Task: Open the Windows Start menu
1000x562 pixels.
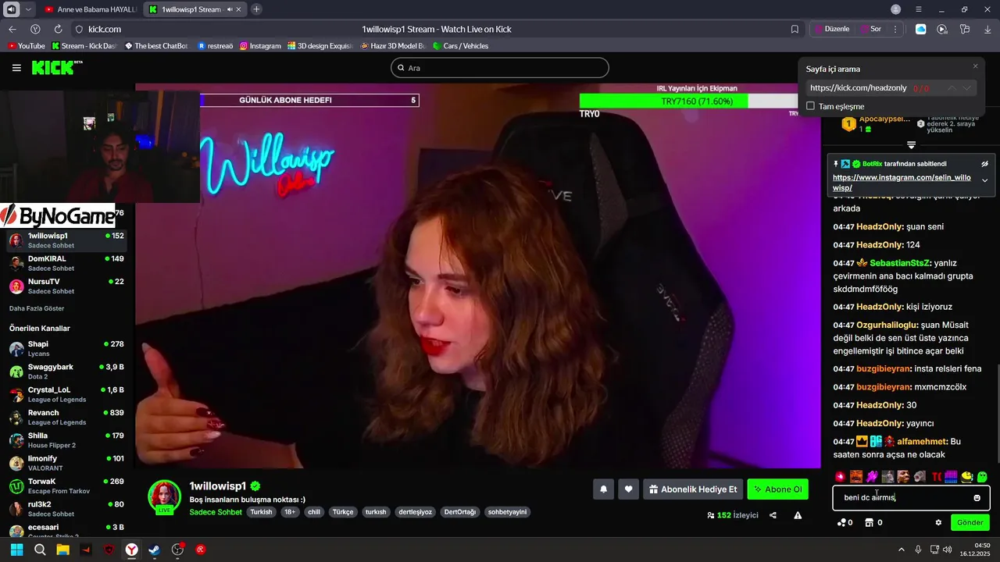Action: [16, 550]
